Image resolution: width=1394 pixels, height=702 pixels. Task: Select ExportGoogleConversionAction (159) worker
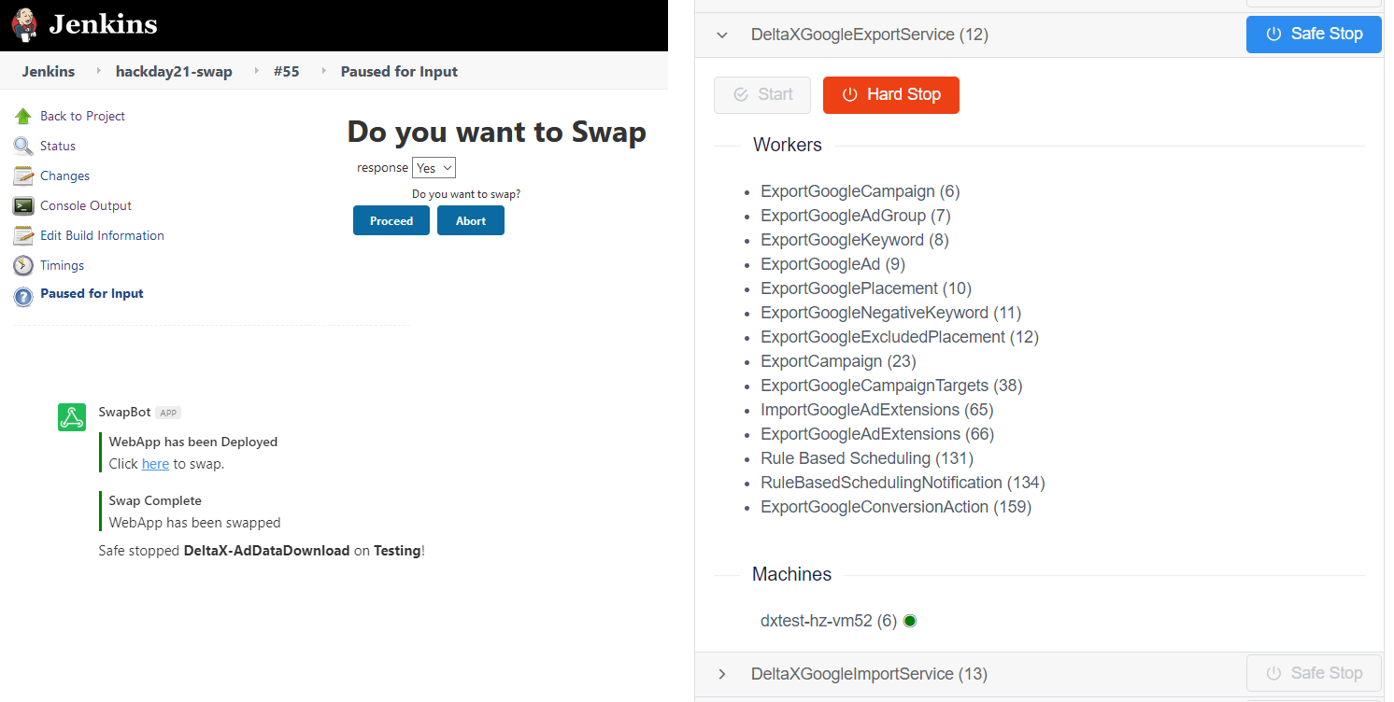pos(896,507)
